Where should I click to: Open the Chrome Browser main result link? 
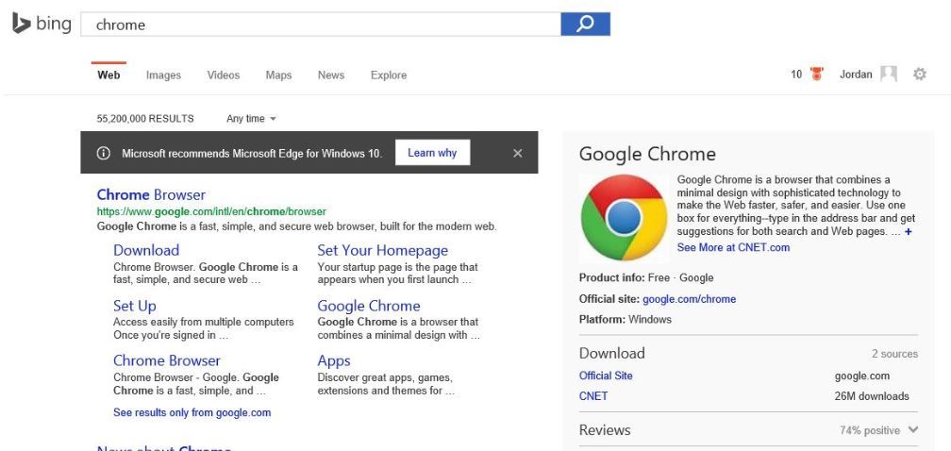coord(151,195)
